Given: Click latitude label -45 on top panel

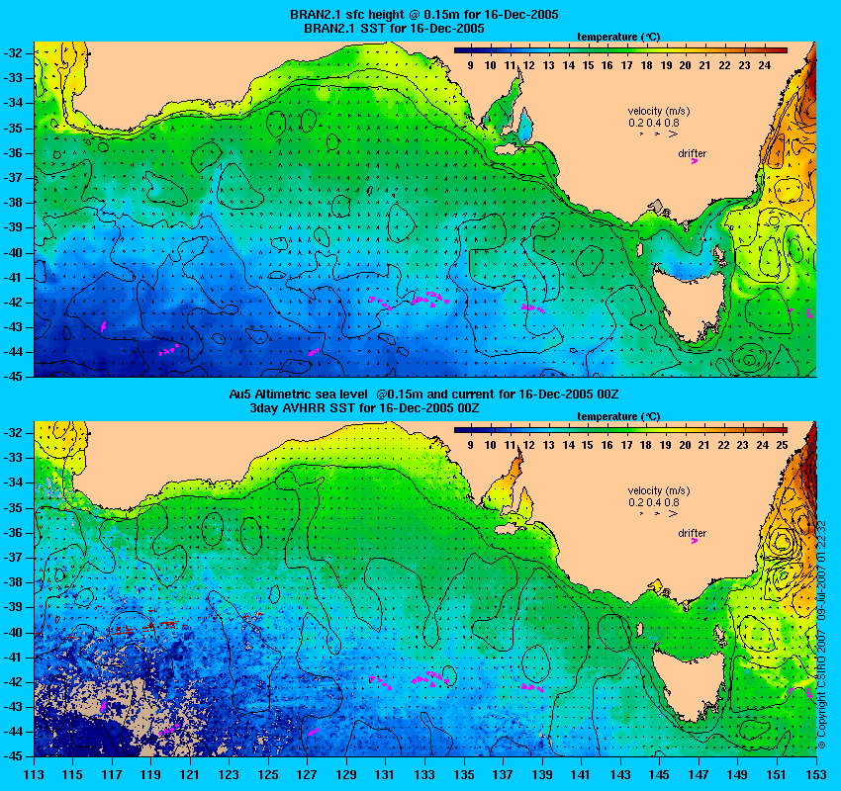Looking at the screenshot, I should [x=12, y=376].
